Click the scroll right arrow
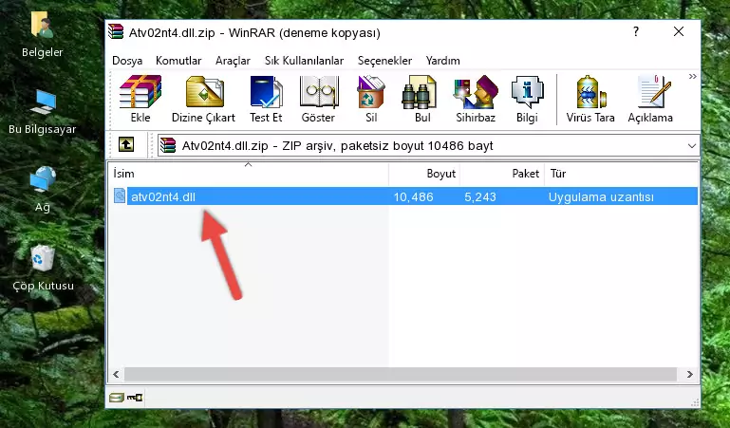 689,374
